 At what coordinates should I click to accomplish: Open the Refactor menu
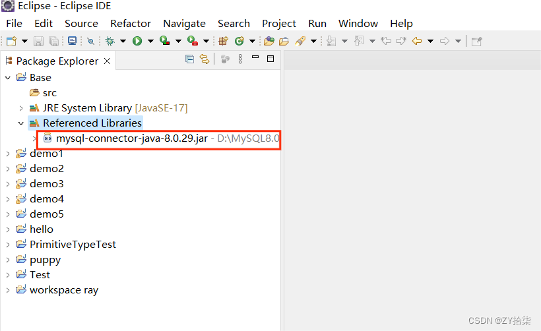pos(131,23)
